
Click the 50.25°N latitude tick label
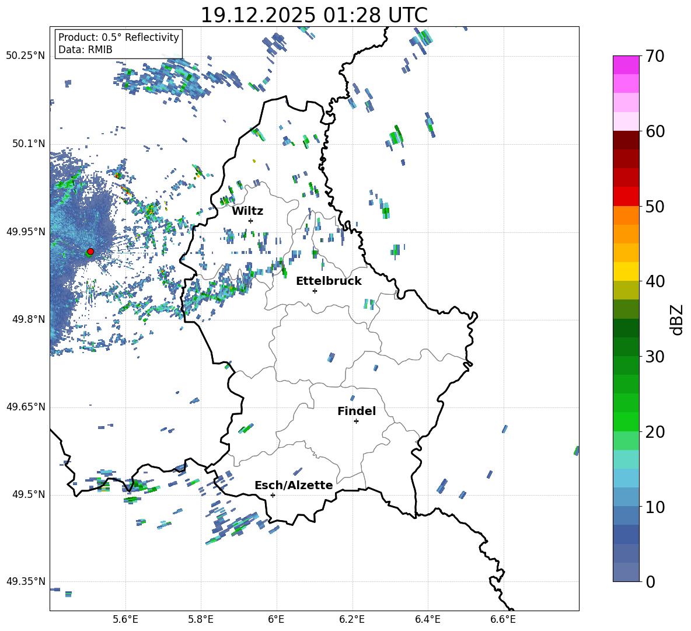(x=26, y=55)
